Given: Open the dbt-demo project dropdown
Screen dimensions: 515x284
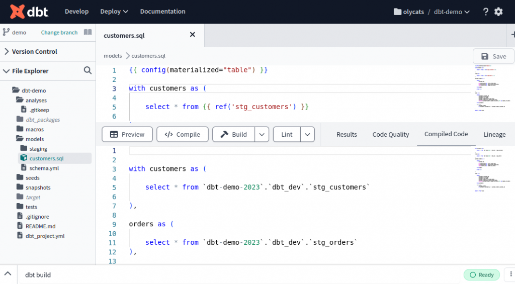Looking at the screenshot, I should pyautogui.click(x=452, y=12).
